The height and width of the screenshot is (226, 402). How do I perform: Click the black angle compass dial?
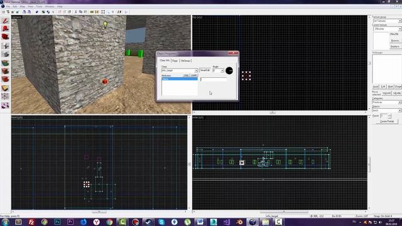click(229, 70)
